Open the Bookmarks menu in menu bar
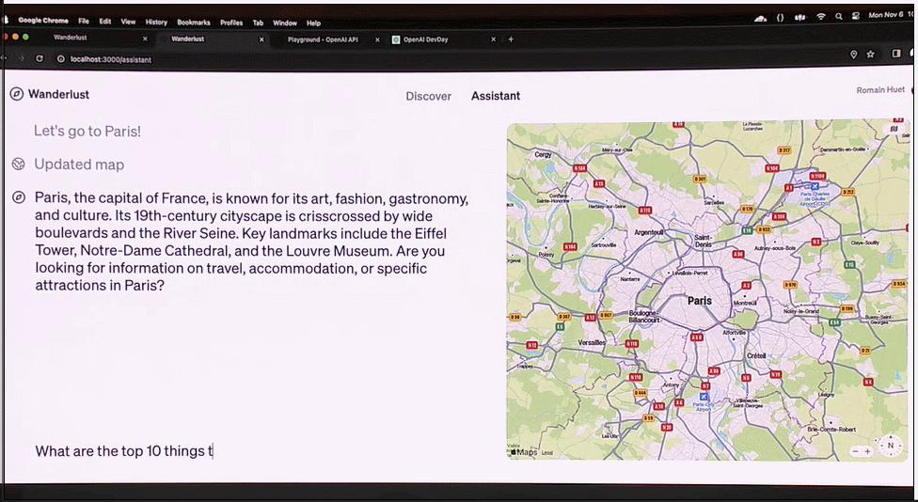Viewport: 918px width, 502px height. coord(194,23)
